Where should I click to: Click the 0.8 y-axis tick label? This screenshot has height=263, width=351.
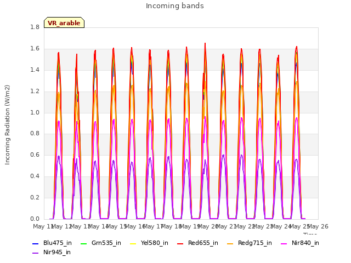coord(35,134)
